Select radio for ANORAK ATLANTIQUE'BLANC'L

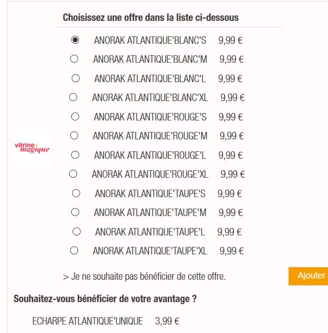[76, 78]
